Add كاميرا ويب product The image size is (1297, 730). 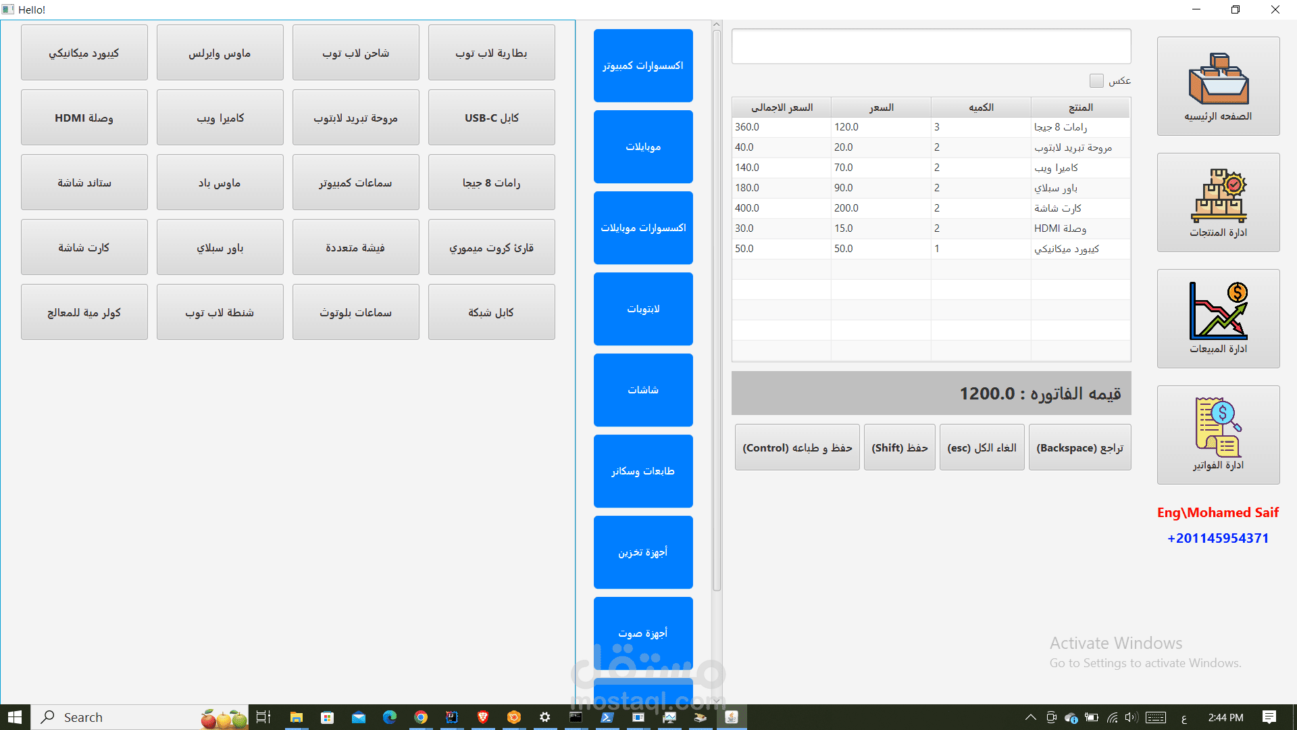[220, 118]
